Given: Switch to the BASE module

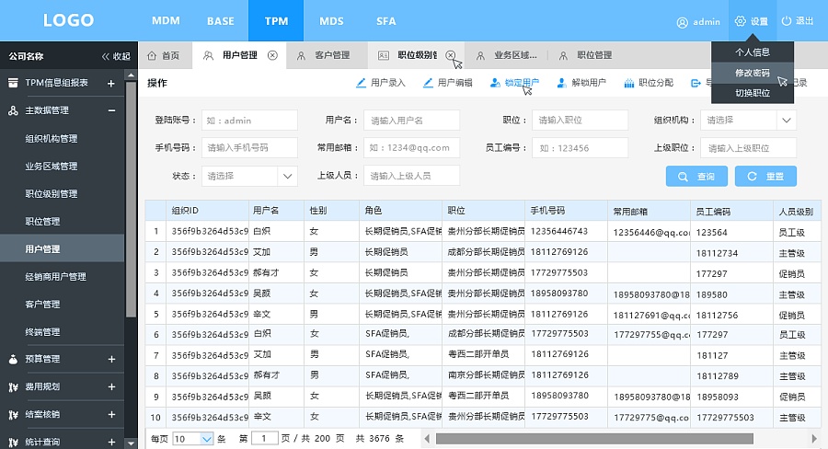Looking at the screenshot, I should pyautogui.click(x=221, y=21).
